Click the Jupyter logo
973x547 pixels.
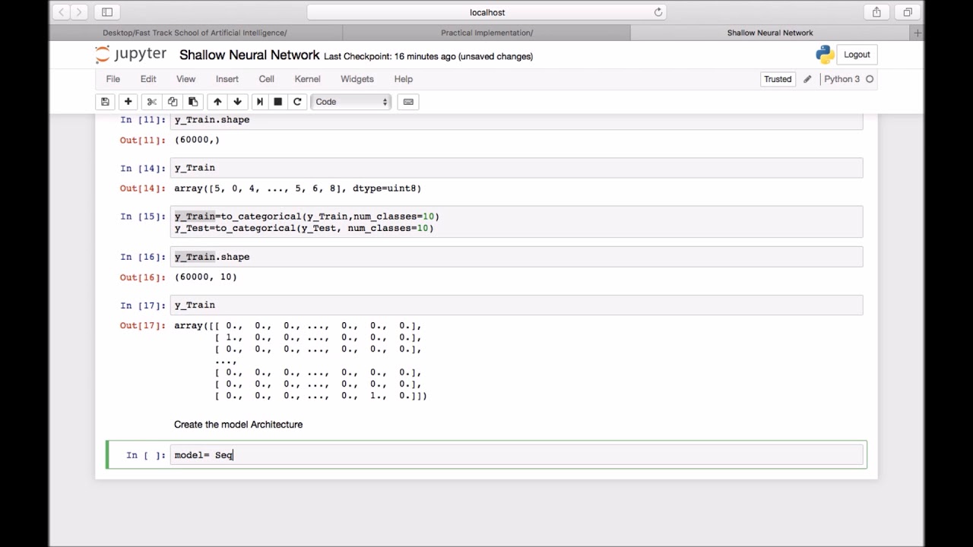point(130,55)
